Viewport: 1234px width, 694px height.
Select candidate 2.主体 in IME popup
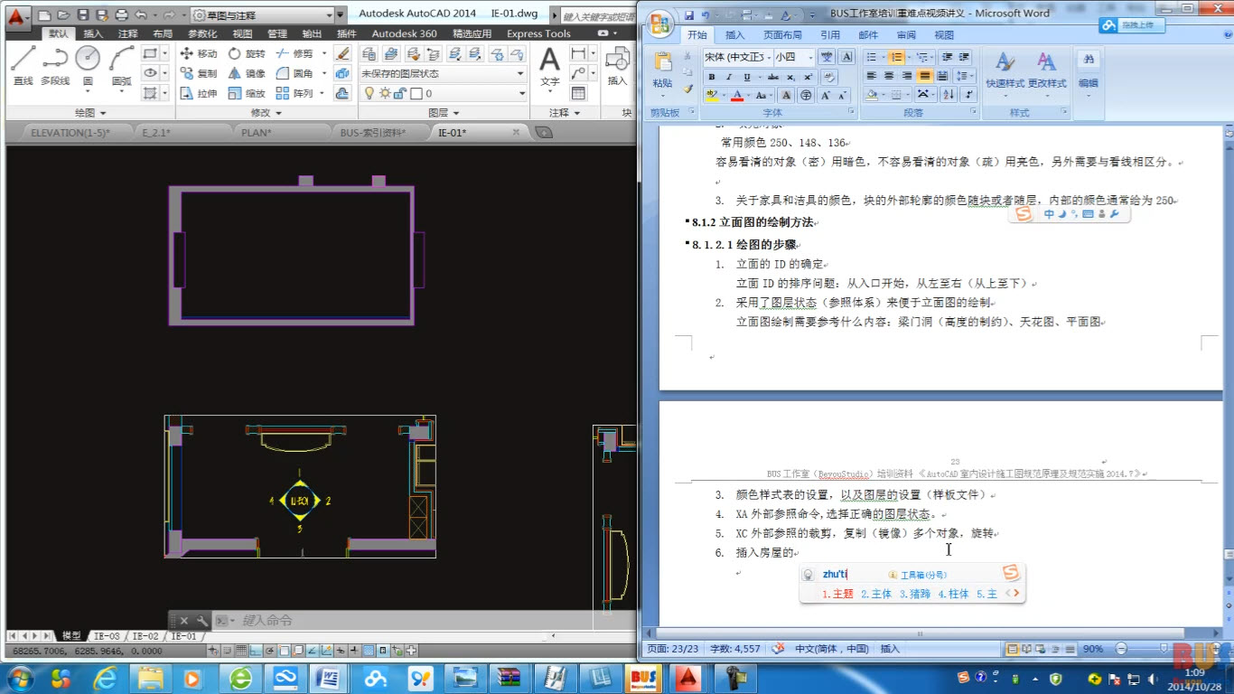pyautogui.click(x=876, y=594)
